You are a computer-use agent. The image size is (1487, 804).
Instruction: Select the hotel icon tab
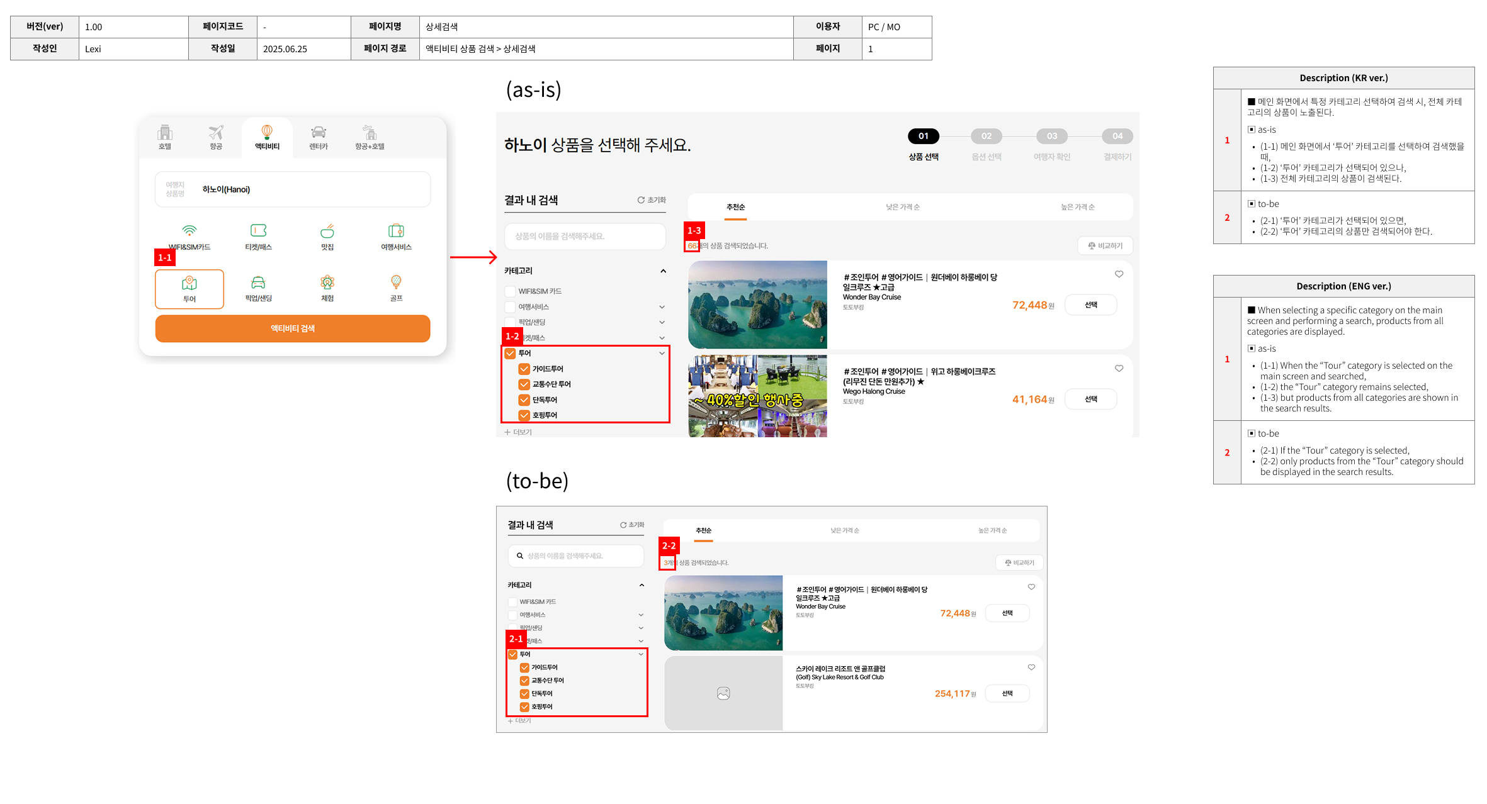[165, 133]
